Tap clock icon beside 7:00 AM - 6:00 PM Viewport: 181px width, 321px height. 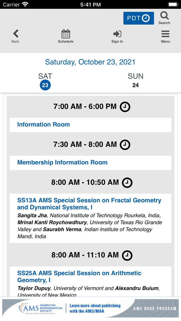point(125,107)
